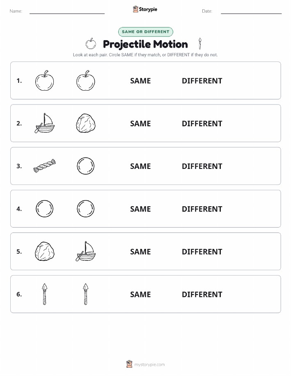Click the first spear icon in row 6
The height and width of the screenshot is (376, 291).
coord(44,294)
